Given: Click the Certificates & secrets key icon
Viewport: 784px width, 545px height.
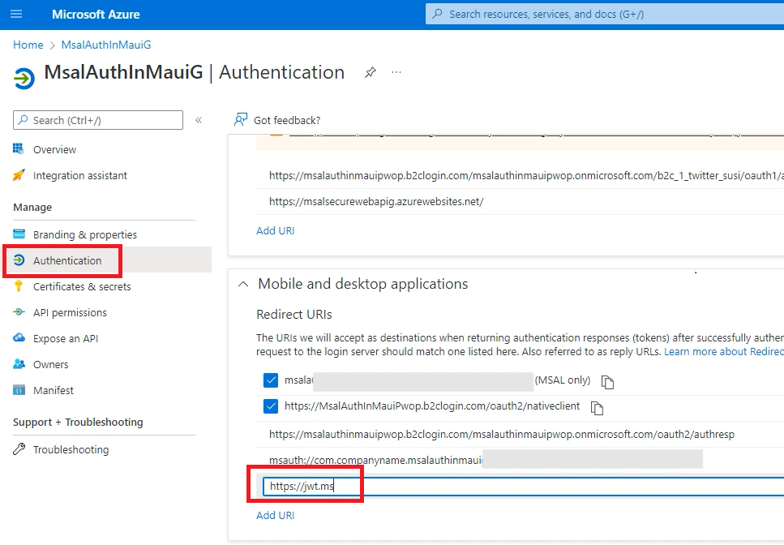Looking at the screenshot, I should (19, 286).
